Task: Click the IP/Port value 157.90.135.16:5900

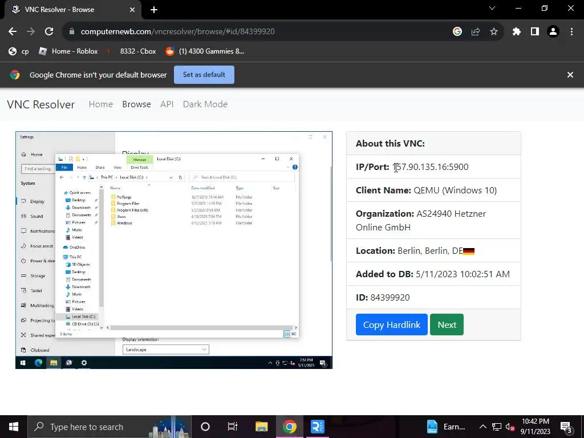Action: tap(431, 167)
